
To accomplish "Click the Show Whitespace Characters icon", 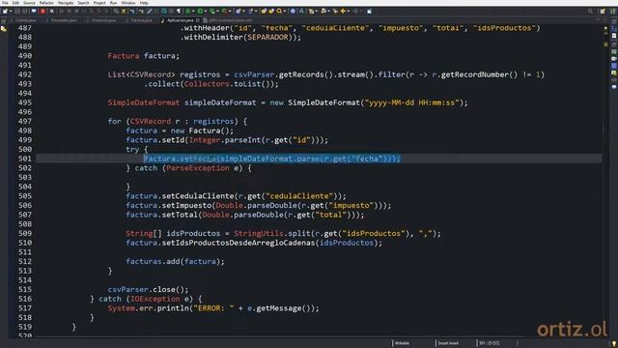I will [x=179, y=11].
